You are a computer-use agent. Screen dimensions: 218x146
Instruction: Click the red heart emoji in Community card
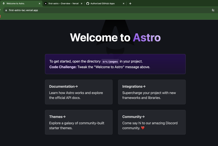click(x=143, y=128)
